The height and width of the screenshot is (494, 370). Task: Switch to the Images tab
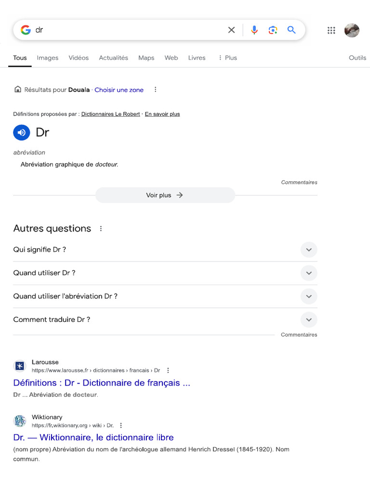(48, 58)
